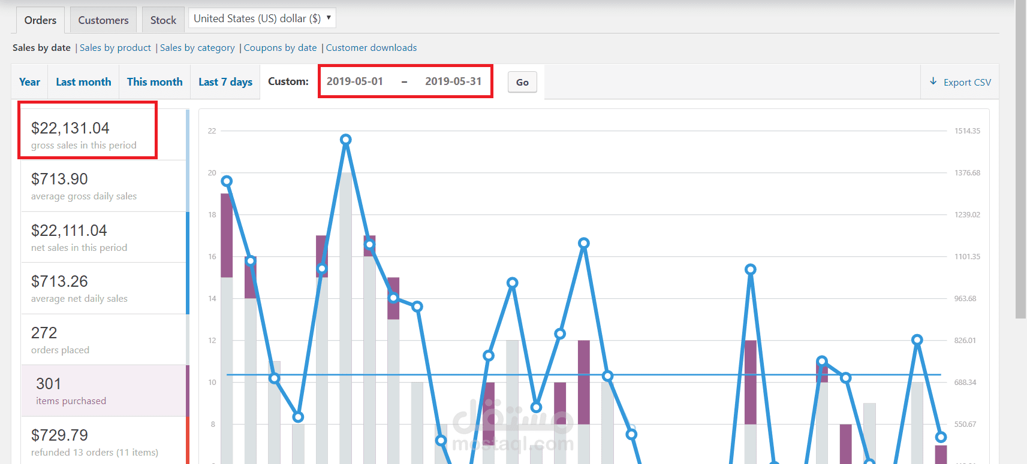Highlight the 272 orders placed legend

[x=105, y=340]
